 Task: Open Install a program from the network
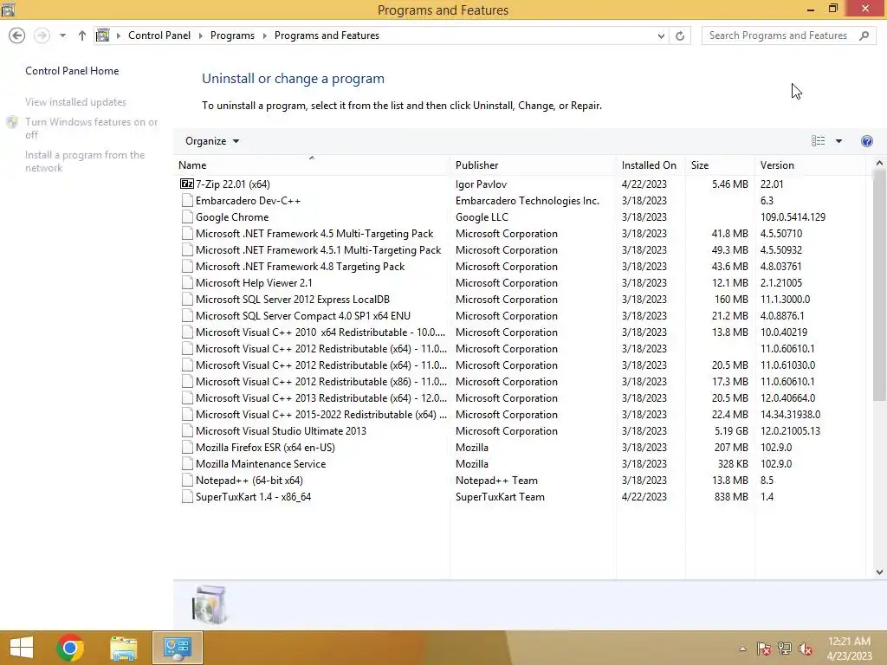[x=85, y=161]
